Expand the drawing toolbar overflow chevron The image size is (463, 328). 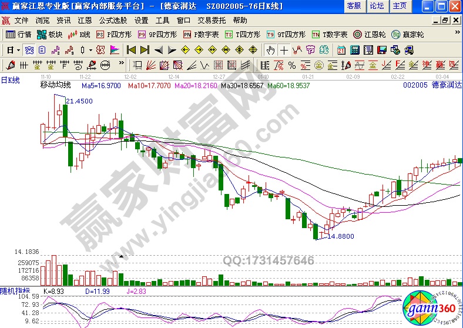(x=122, y=63)
